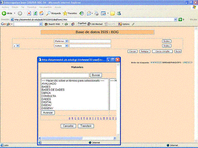Viewport: 198px width, 148px height.
Task: Click the Forward navigation arrow
Action: [x=20, y=13]
